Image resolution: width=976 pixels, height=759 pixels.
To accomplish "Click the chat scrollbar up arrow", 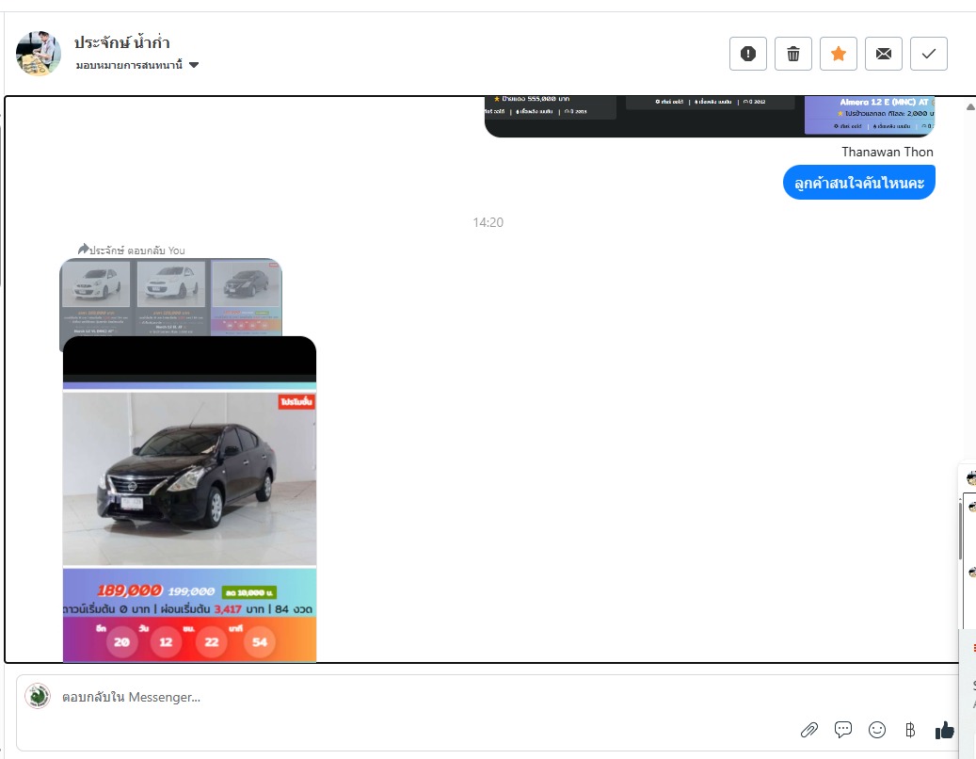I will point(969,107).
